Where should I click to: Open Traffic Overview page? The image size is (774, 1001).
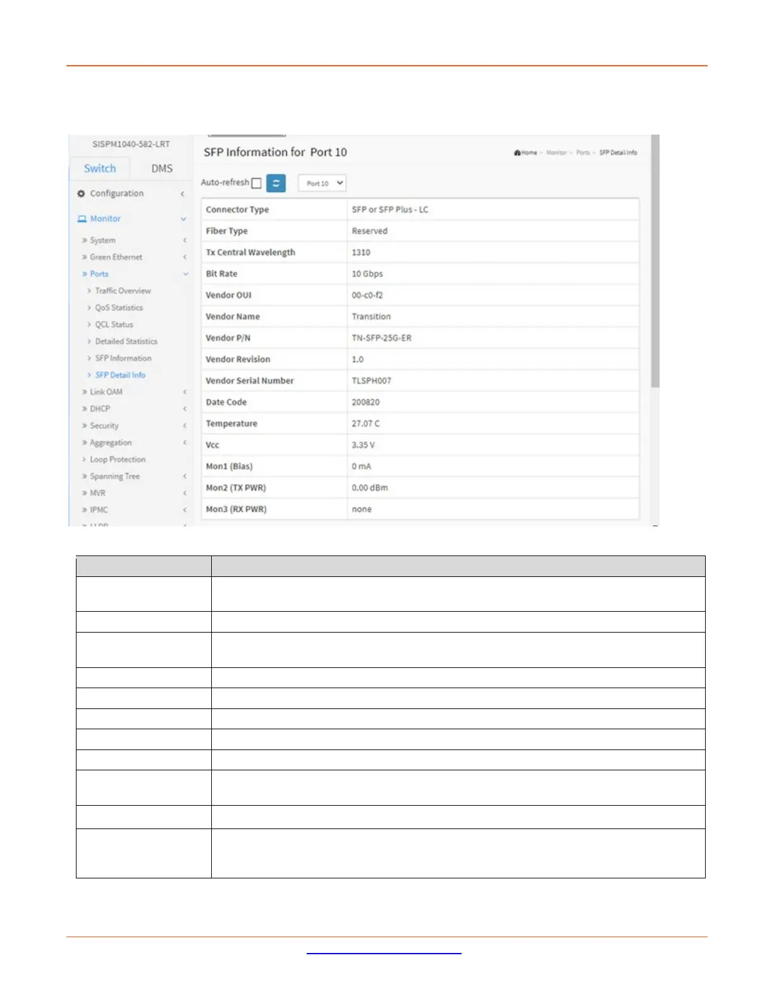pyautogui.click(x=123, y=291)
